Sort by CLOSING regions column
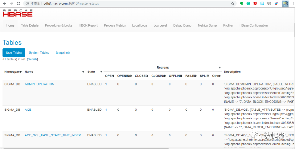Image resolution: width=295 pixels, height=149 pixels. pos(165,76)
